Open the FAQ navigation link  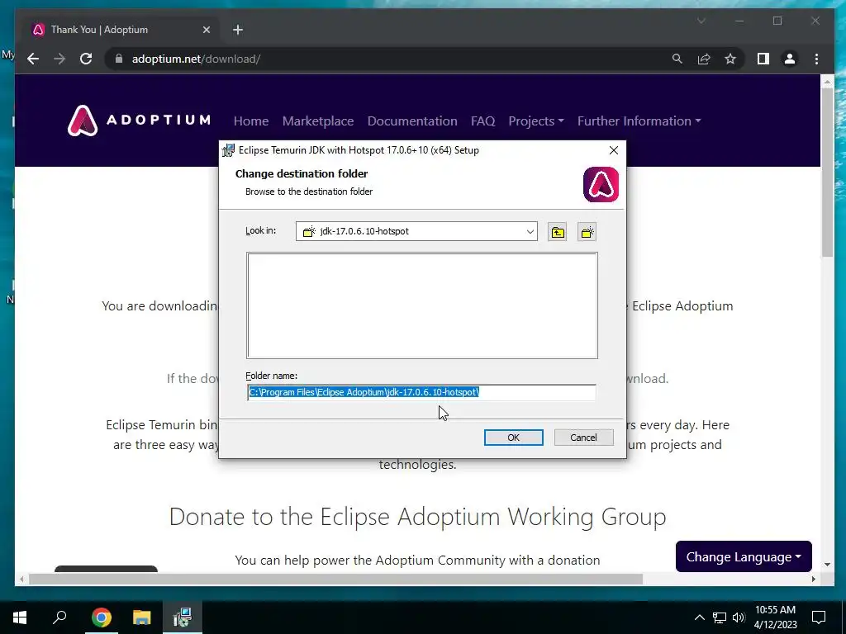coord(482,121)
